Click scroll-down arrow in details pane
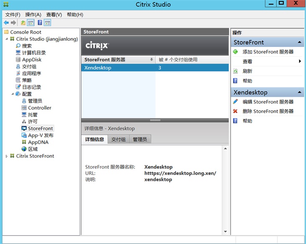Viewport: 306px width, 244px height. coord(226,231)
